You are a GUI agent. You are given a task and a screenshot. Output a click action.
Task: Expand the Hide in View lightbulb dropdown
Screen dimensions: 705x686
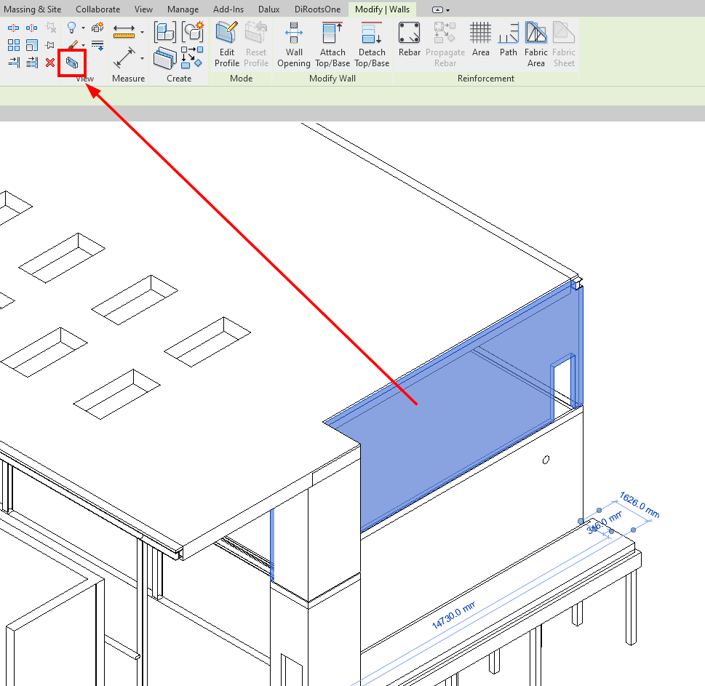click(83, 28)
